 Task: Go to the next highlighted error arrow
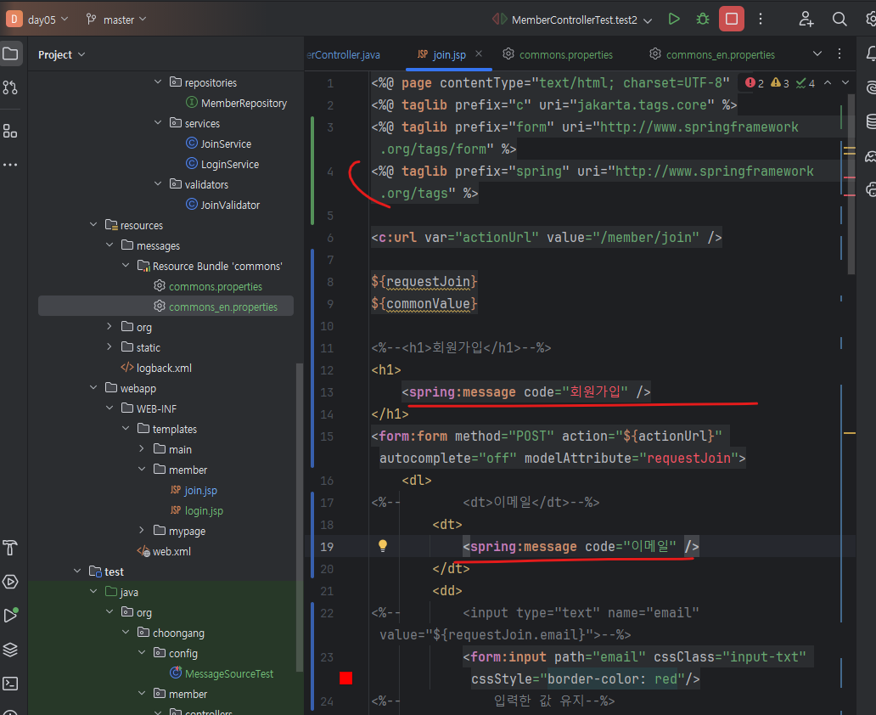click(845, 82)
